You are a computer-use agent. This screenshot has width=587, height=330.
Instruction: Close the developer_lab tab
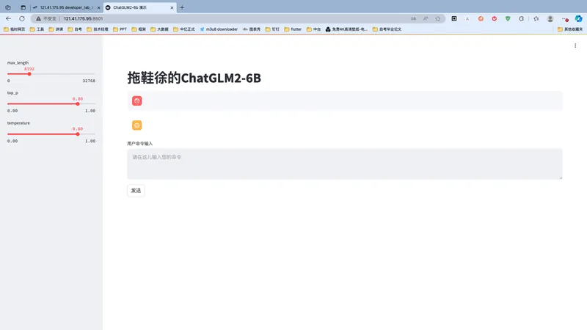(99, 7)
